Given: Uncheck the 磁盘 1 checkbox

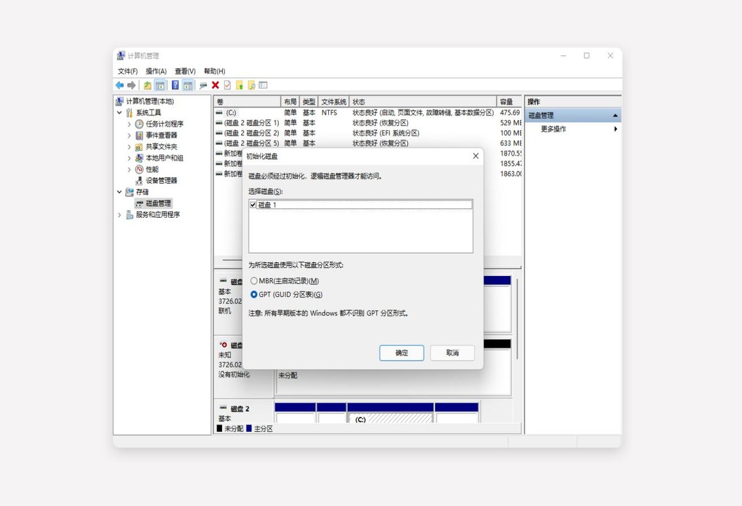Looking at the screenshot, I should 253,205.
